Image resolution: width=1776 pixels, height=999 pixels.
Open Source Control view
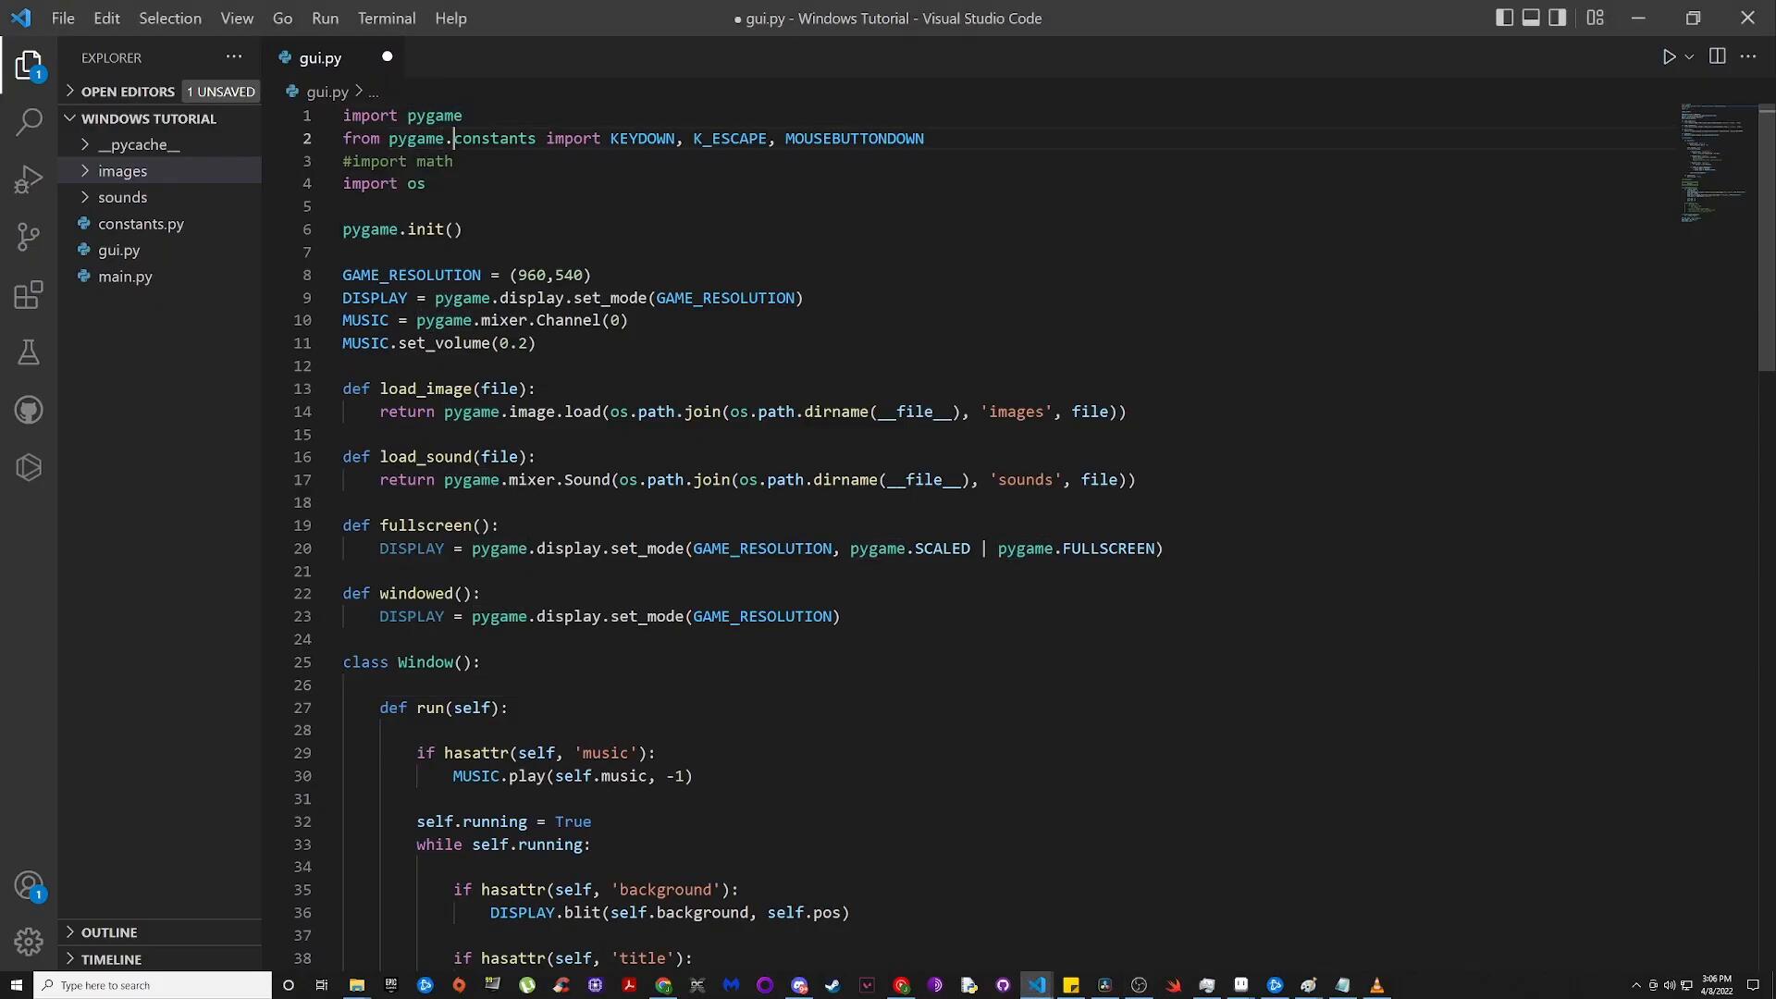click(x=29, y=237)
